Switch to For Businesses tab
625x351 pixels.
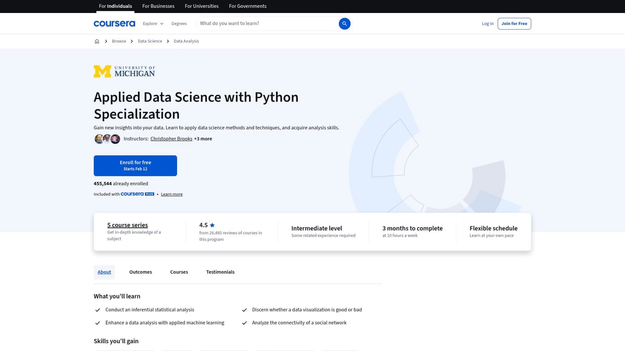click(x=159, y=6)
